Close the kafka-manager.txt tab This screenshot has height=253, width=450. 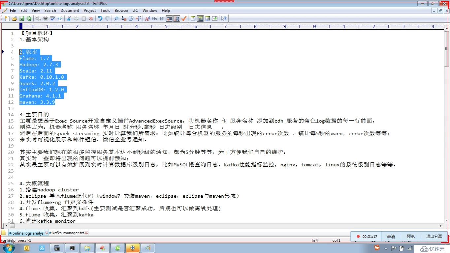coord(86,233)
